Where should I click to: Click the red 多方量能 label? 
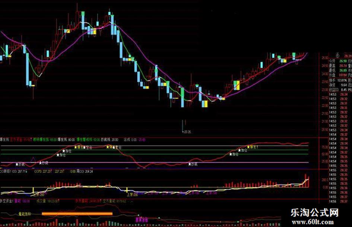88,201
